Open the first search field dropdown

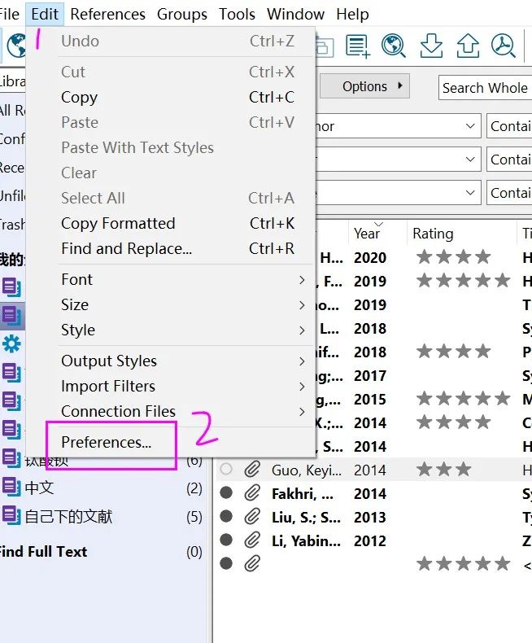pos(470,126)
